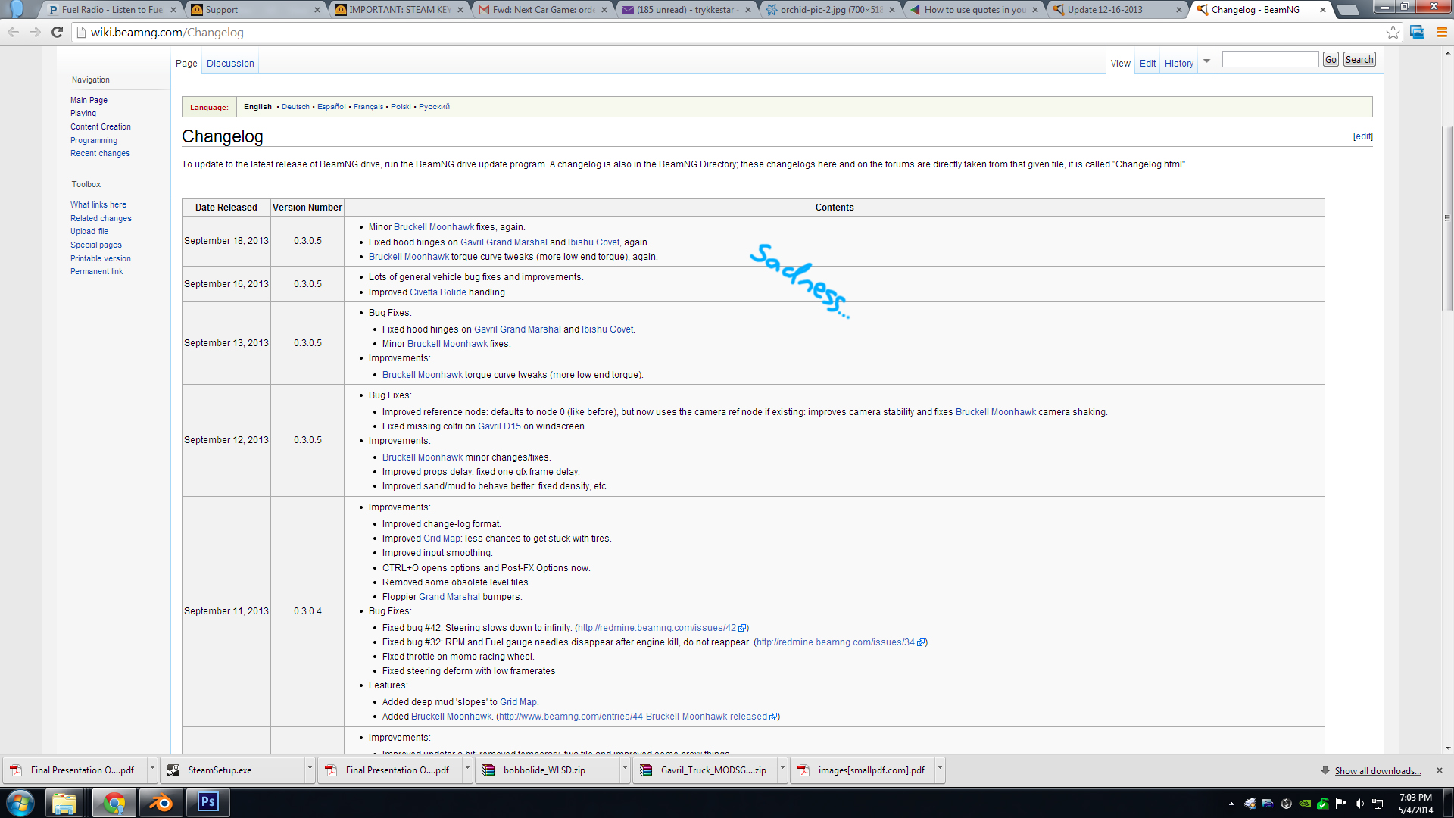
Task: Open Gavril D15 link
Action: [x=499, y=426]
